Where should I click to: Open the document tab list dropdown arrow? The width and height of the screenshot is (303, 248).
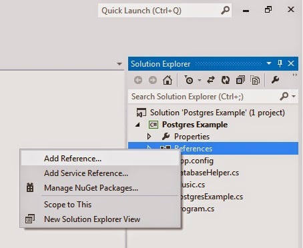(119, 64)
